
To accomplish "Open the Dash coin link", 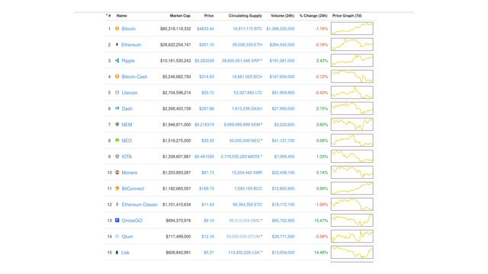I will point(127,109).
